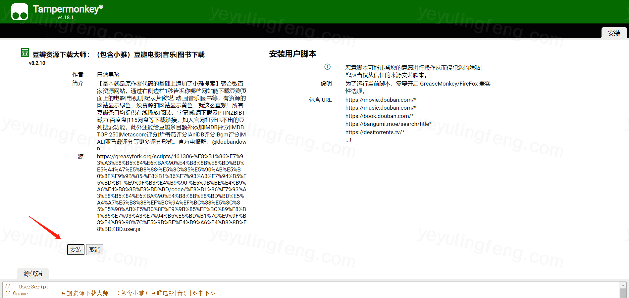Viewport: 629px width, 298px height.
Task: Click the GreaseMonkey/FireFox compatibility note
Action: point(418,87)
